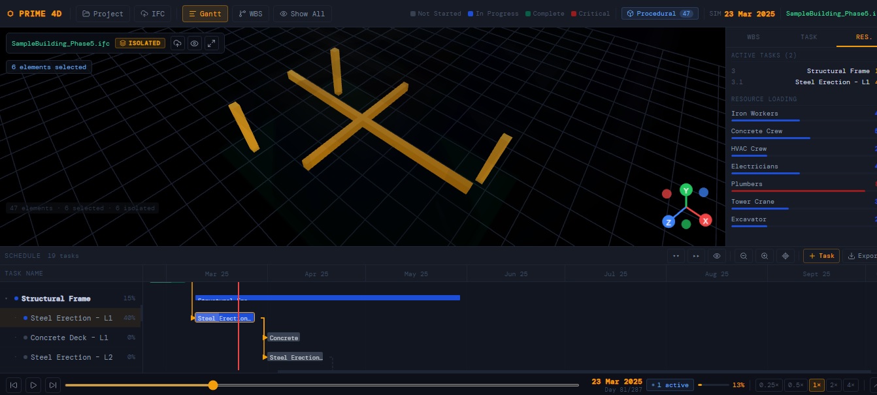Set playback speed to 4×

click(x=850, y=385)
